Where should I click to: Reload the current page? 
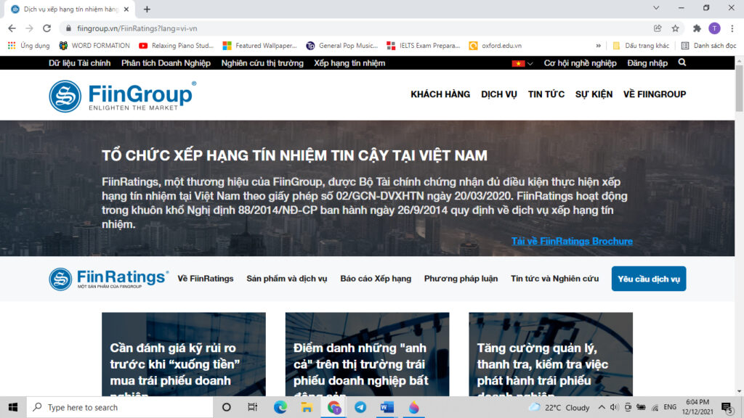46,28
